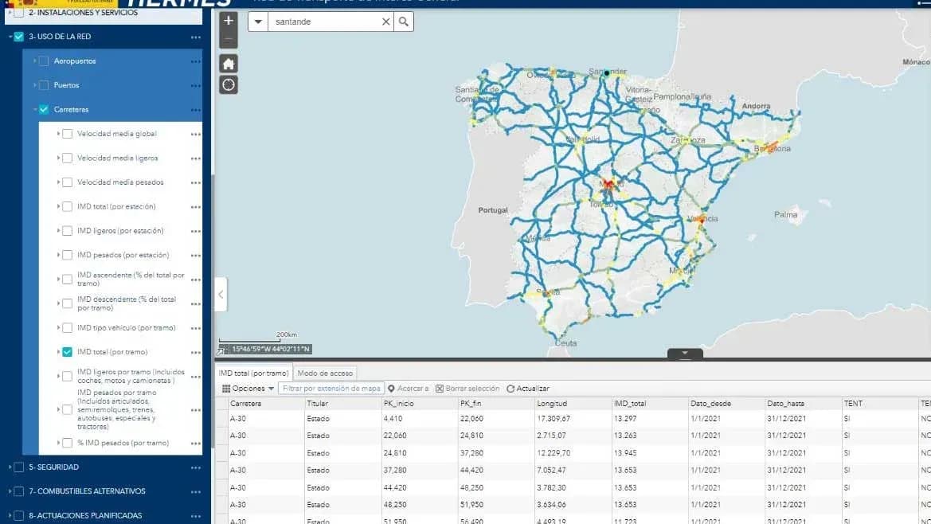This screenshot has width=931, height=524.
Task: Check the 5- SEGURIDAD group checkbox
Action: click(x=19, y=467)
